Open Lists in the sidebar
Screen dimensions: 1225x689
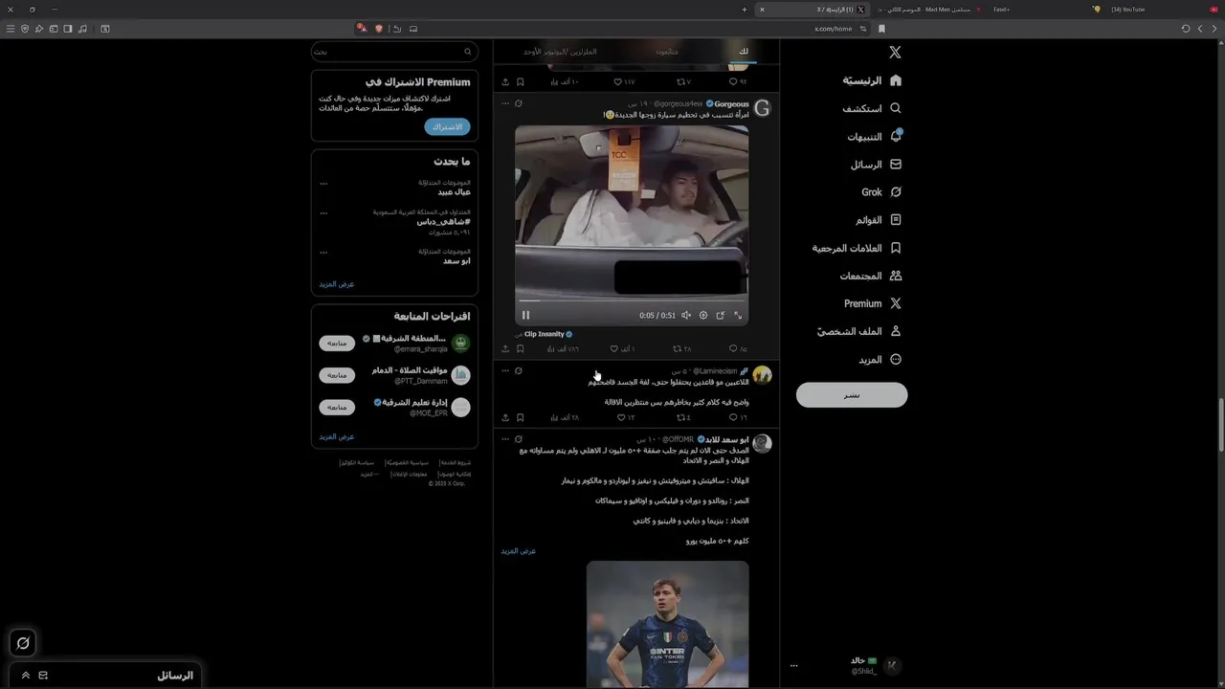click(879, 220)
